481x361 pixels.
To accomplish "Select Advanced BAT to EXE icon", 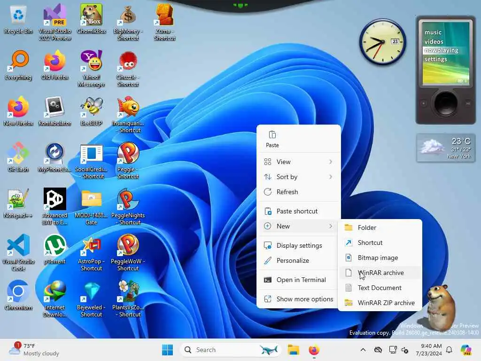I will [55, 207].
